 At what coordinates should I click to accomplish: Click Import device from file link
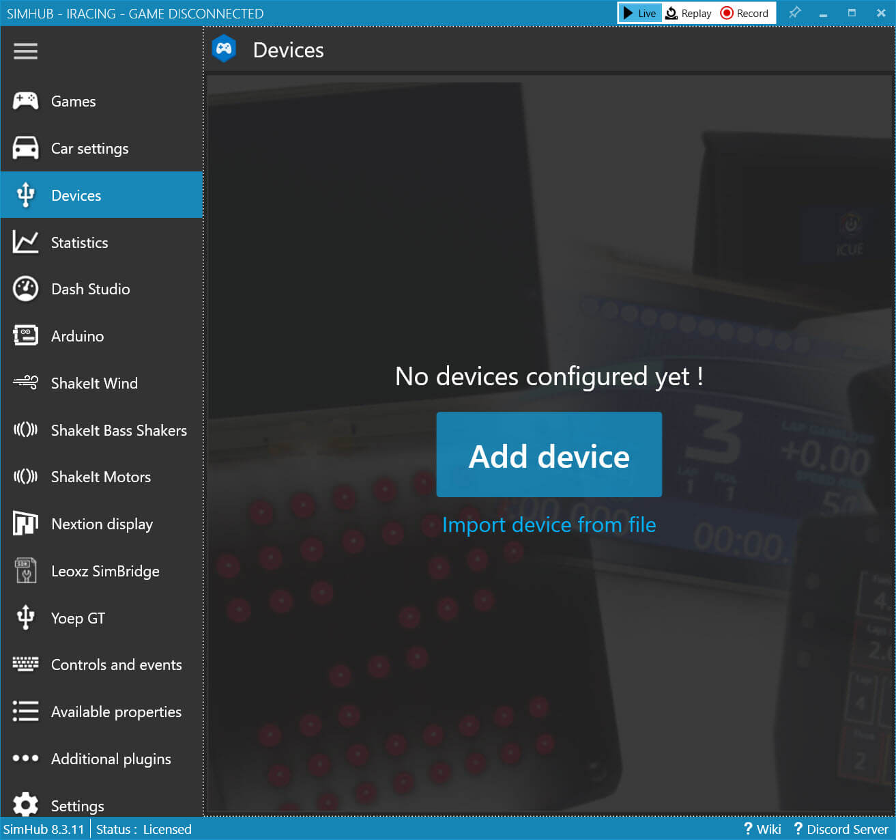tap(549, 524)
